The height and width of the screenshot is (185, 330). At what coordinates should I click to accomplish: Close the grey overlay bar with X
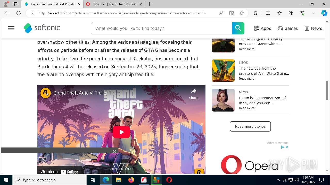click(114, 151)
